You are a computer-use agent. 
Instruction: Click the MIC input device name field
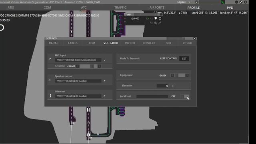(78, 60)
